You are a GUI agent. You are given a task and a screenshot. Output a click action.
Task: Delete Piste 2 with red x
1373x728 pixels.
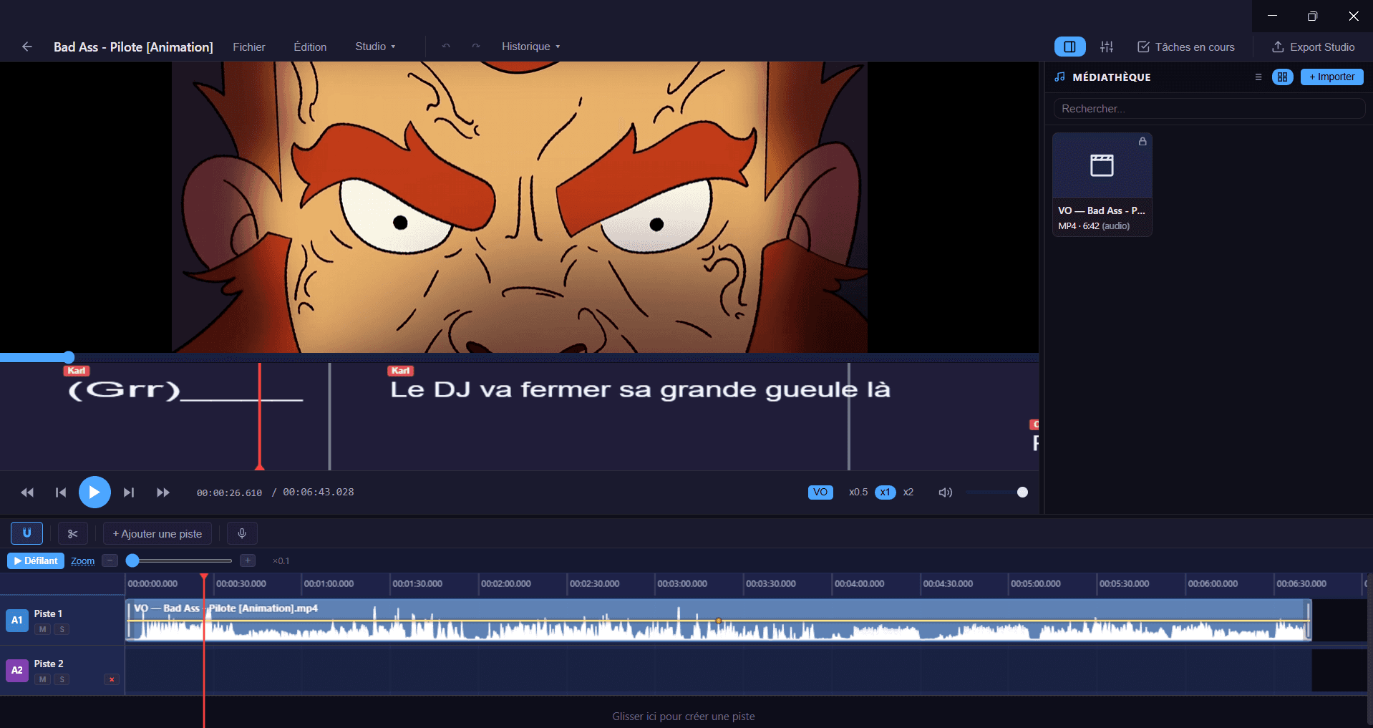pos(111,679)
